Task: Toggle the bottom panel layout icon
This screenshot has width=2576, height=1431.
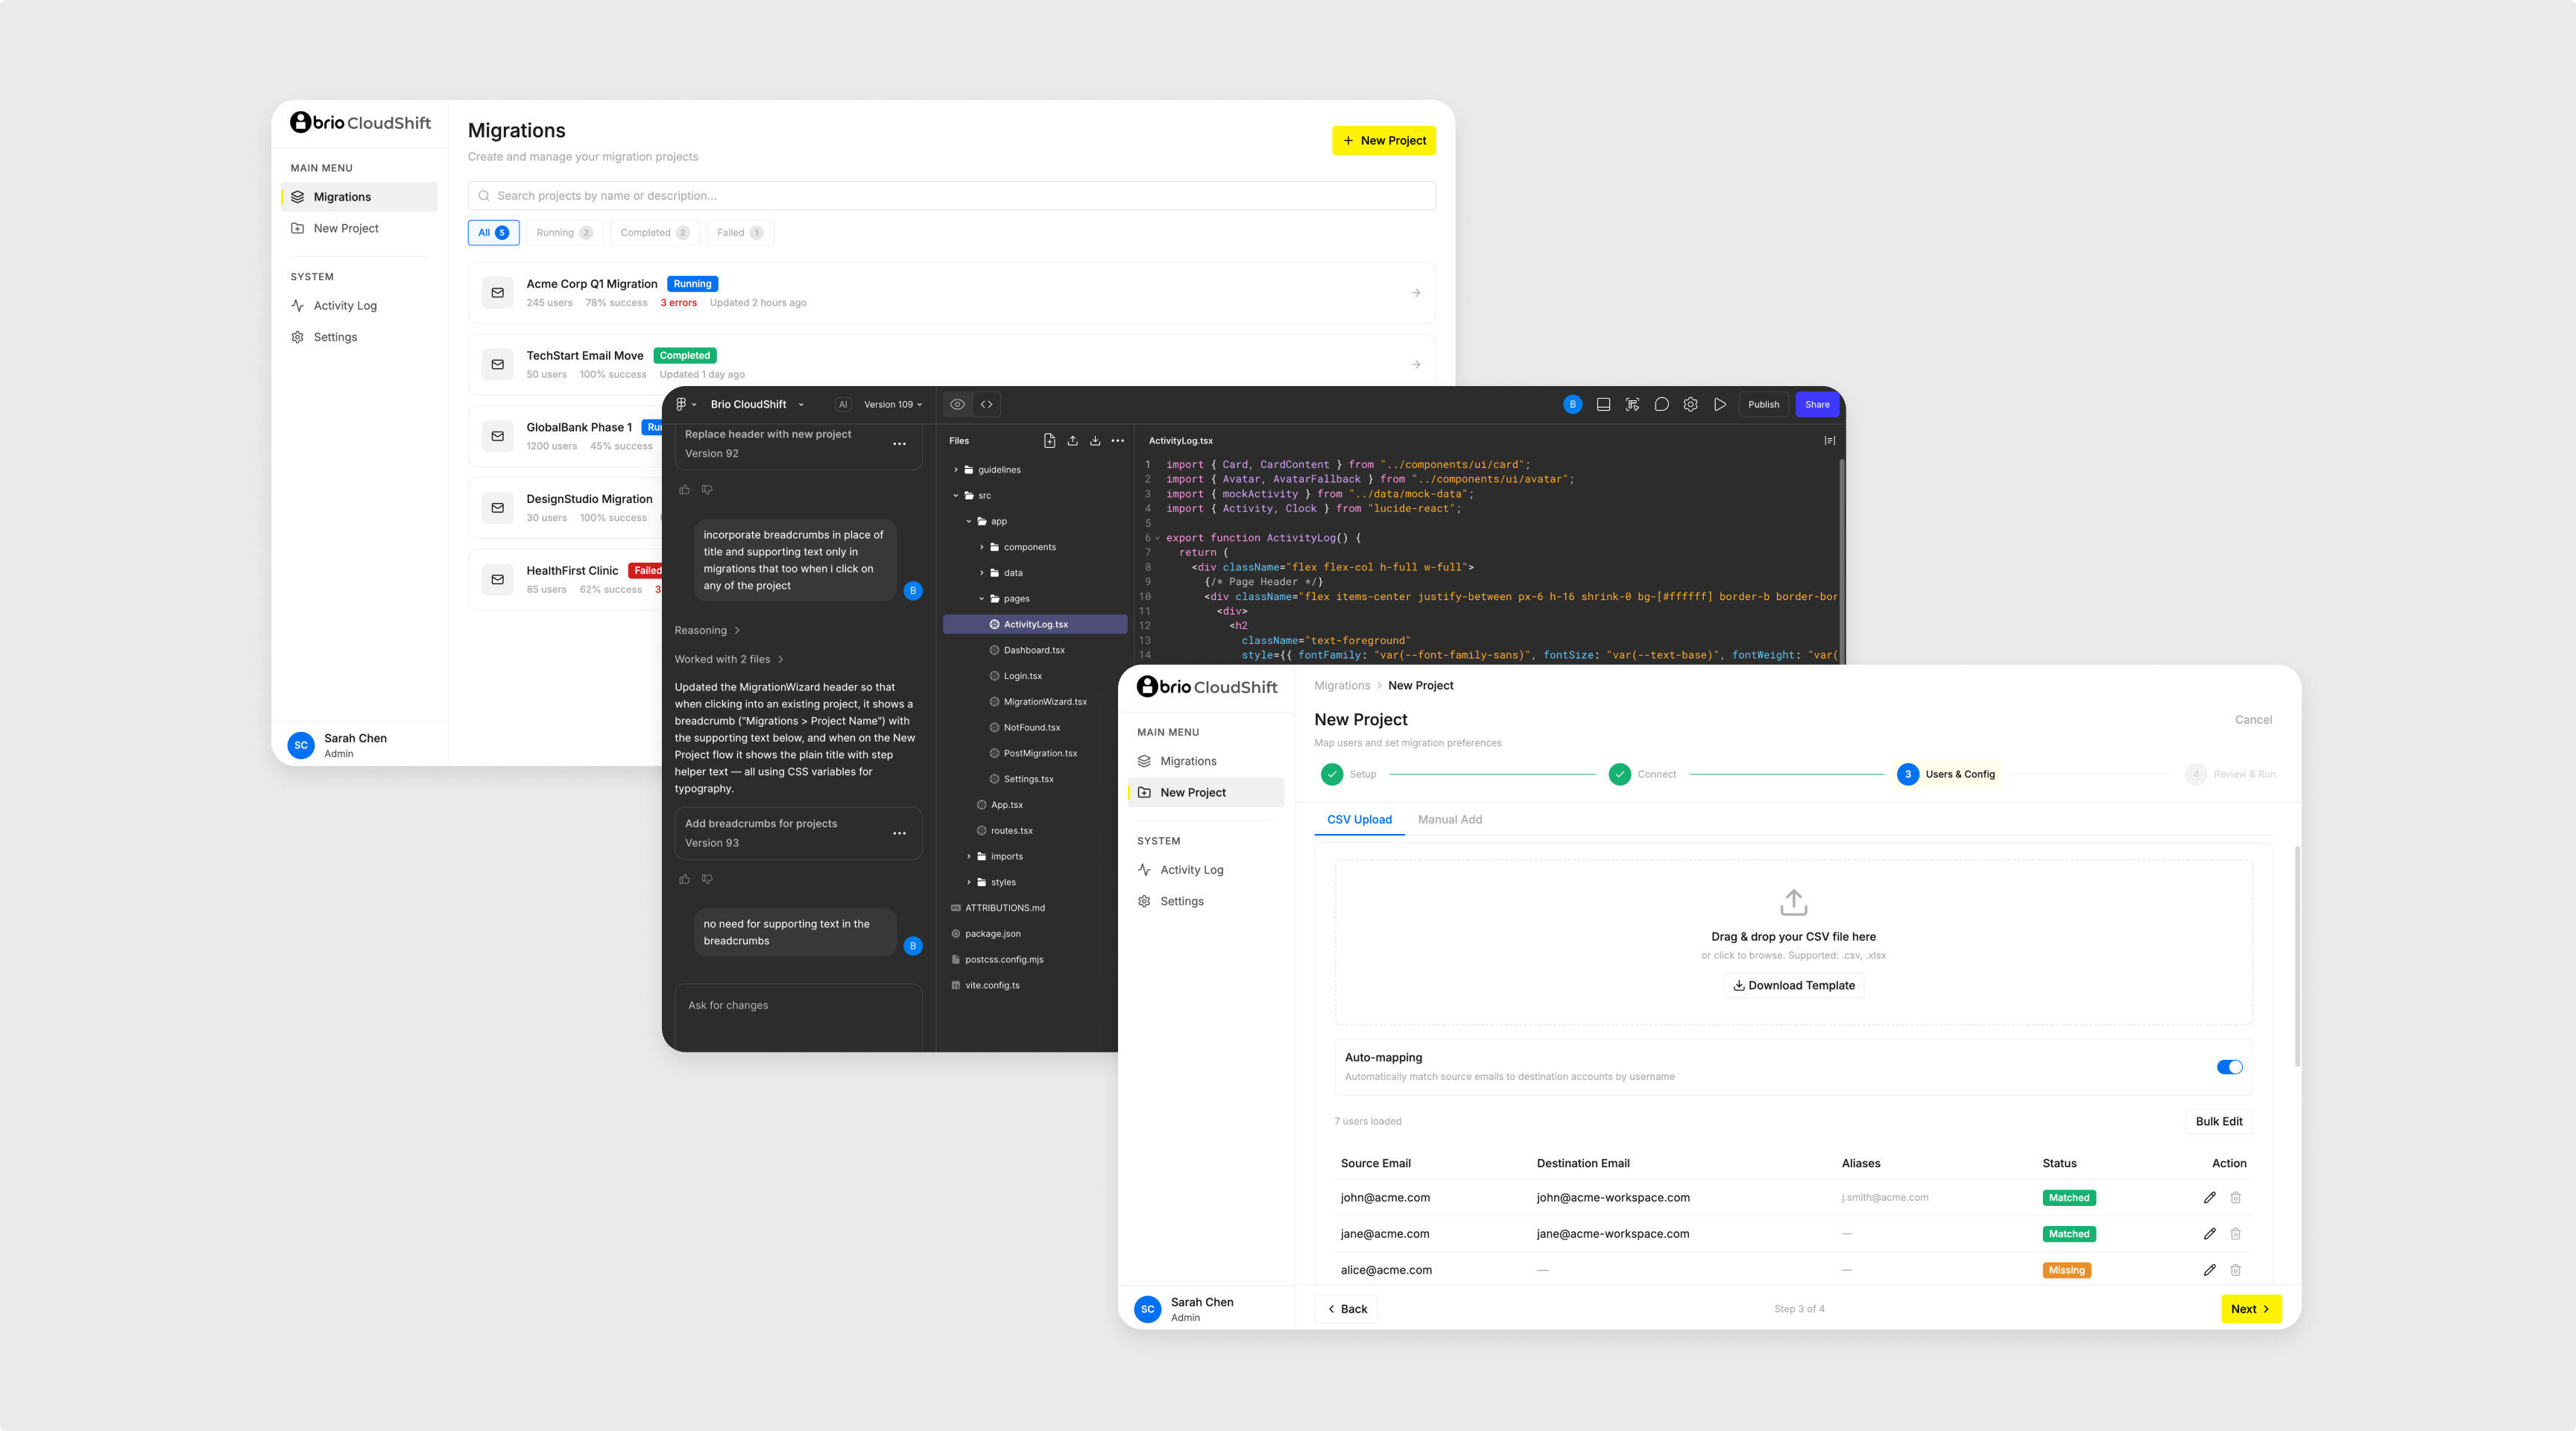Action: pos(1603,404)
